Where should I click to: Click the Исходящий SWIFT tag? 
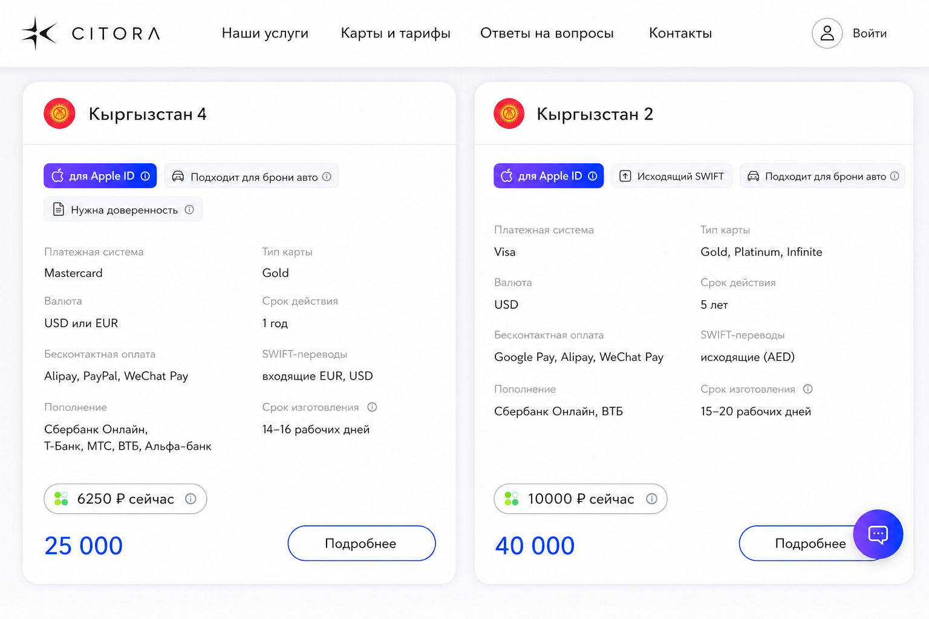tap(671, 176)
